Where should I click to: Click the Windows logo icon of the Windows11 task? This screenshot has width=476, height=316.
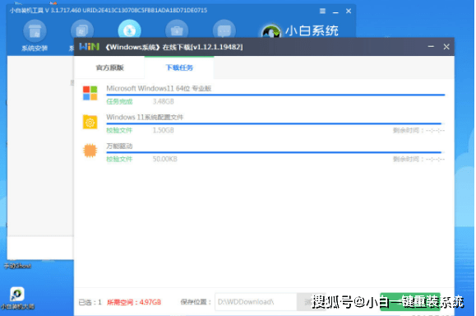(90, 93)
